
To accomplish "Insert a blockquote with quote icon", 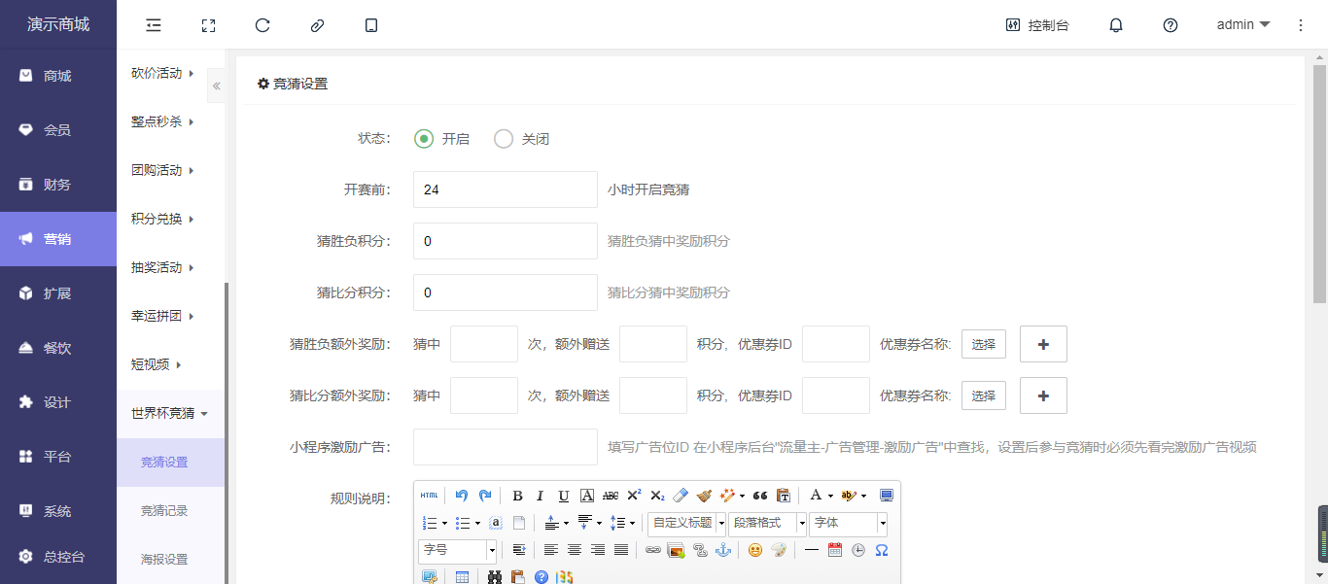I will (760, 496).
